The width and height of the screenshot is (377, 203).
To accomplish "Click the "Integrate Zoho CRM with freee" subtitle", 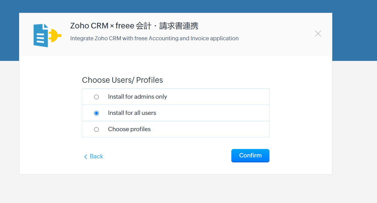I will coord(154,38).
